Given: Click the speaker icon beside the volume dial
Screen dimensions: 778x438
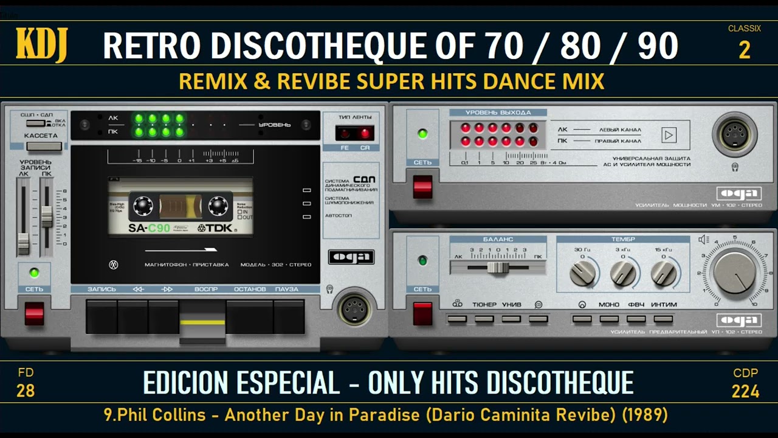Looking at the screenshot, I should pyautogui.click(x=703, y=240).
